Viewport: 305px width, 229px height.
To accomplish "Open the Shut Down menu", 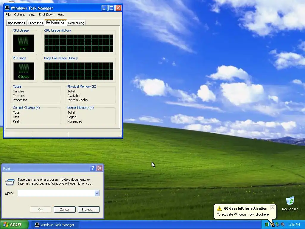I will (x=46, y=15).
